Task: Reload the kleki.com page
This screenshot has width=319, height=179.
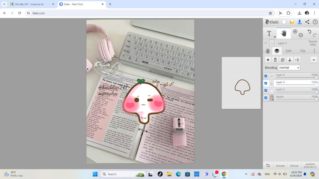Action: tap(19, 13)
